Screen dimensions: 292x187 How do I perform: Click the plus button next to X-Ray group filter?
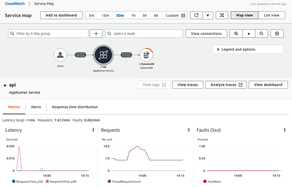(96, 34)
